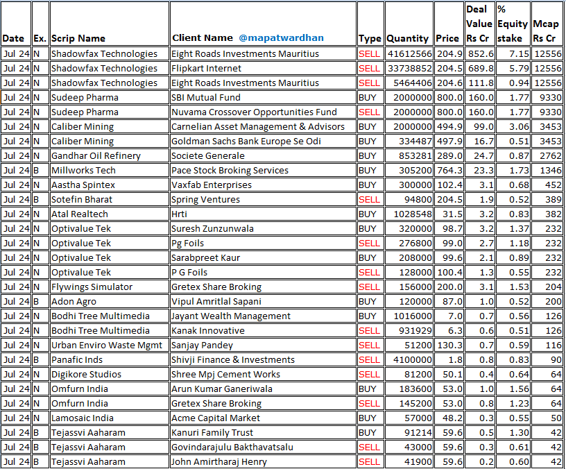Click Mcap 1346 in Millworks row
Viewport: 566px width, 469px height.
tap(547, 171)
